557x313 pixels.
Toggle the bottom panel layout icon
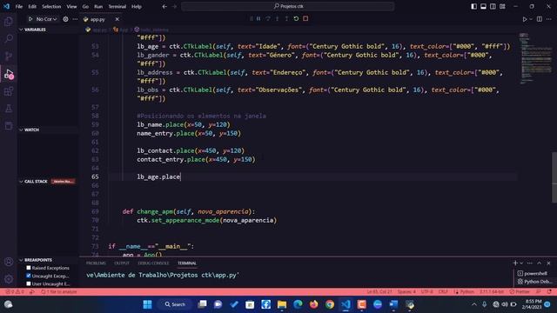[x=484, y=6]
